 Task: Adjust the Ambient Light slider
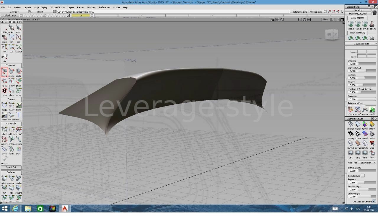coord(366,189)
